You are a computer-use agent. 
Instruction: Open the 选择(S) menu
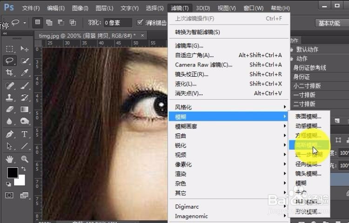point(154,8)
